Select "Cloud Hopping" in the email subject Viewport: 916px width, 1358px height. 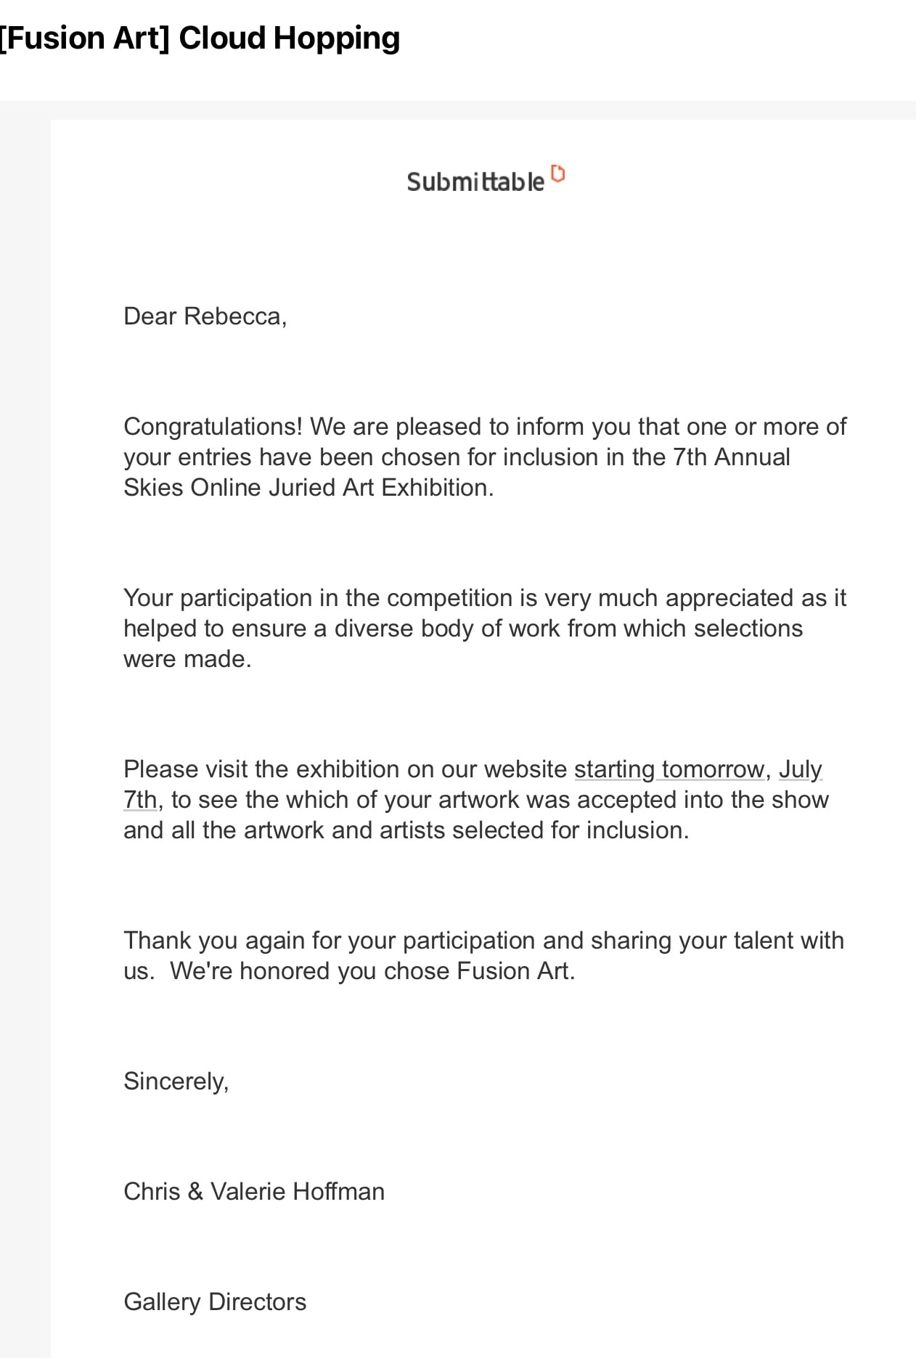[289, 38]
